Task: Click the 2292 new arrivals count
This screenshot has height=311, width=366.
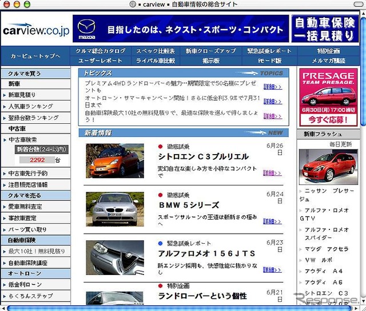Action: [x=37, y=160]
